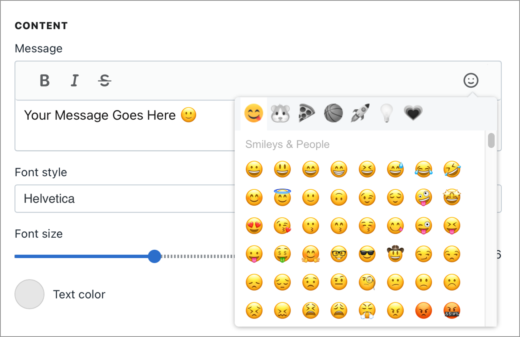
Task: Select the Sports basketball category
Action: (x=333, y=113)
